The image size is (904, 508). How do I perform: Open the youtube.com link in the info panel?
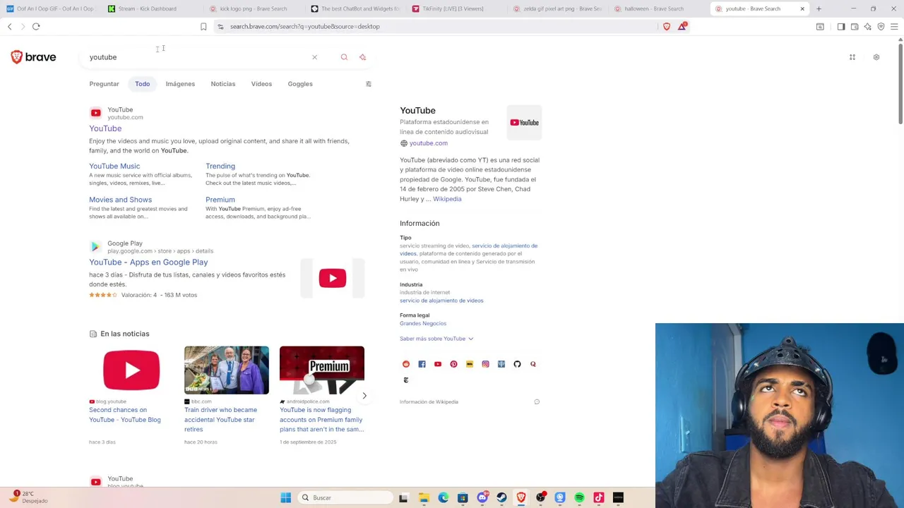click(428, 143)
